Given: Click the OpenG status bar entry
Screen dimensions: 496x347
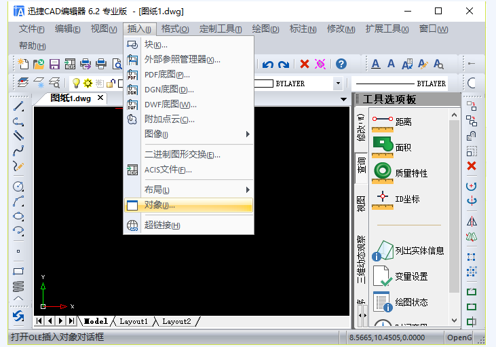Looking at the screenshot, I should [459, 337].
